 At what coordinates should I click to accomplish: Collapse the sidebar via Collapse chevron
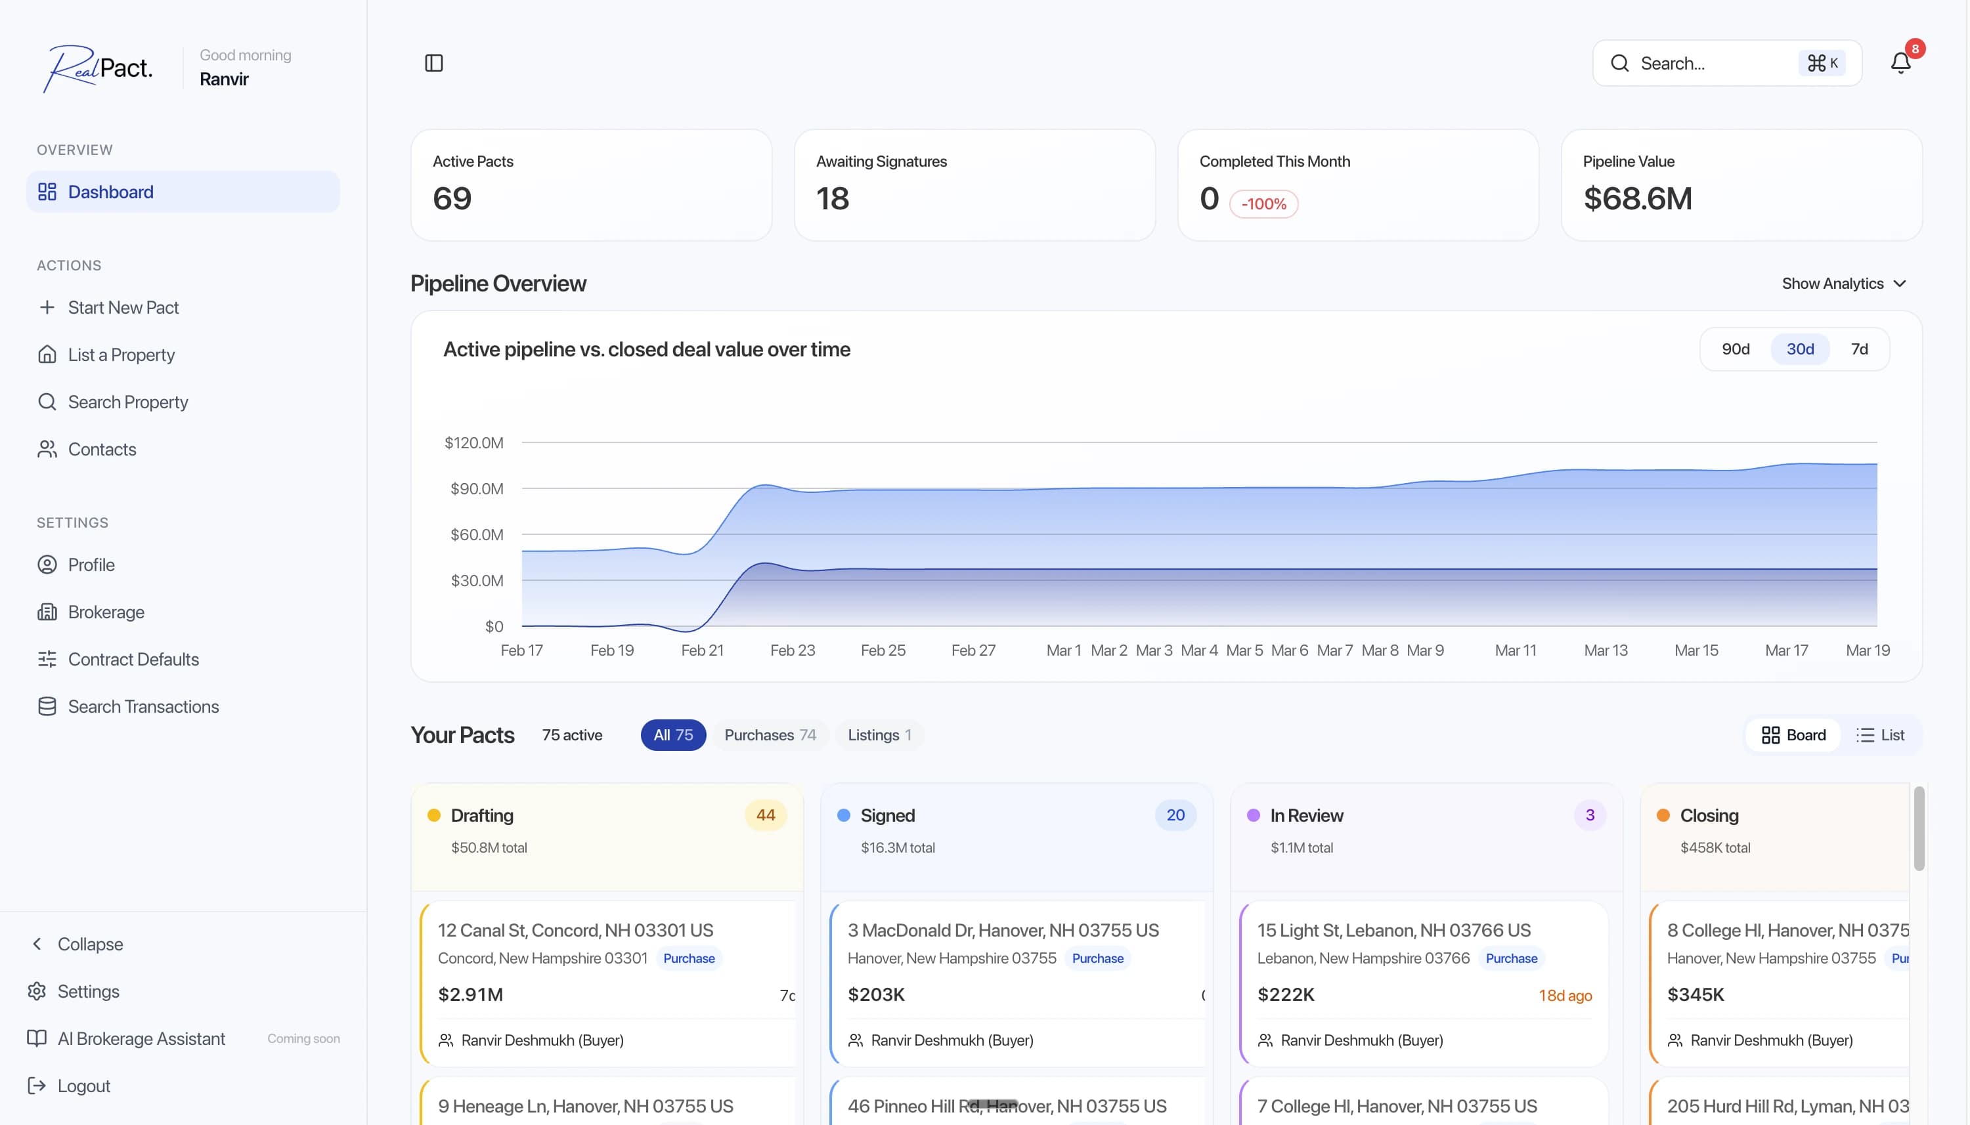pyautogui.click(x=36, y=945)
